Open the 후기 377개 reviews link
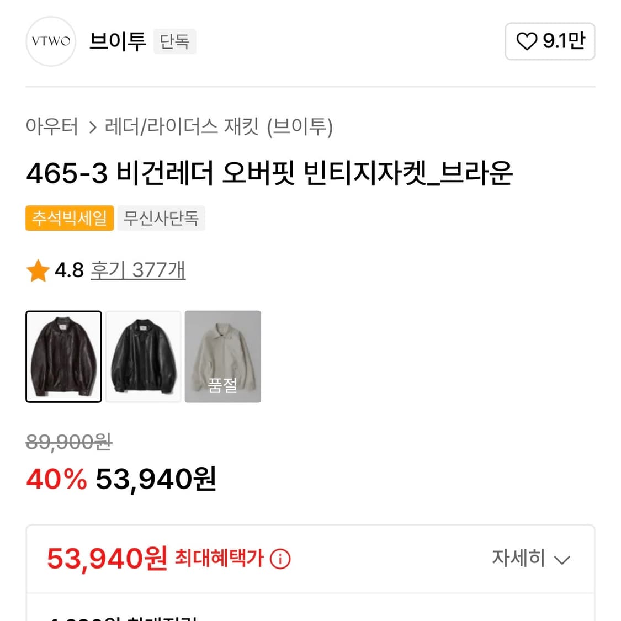Screen dimensions: 621x621 coord(138,270)
